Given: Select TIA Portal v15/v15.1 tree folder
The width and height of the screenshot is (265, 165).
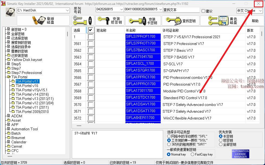Looking at the screenshot, I should (31, 90).
